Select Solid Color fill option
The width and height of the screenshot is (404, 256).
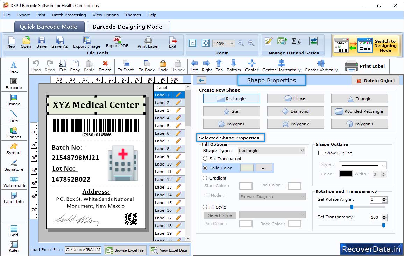(205, 168)
